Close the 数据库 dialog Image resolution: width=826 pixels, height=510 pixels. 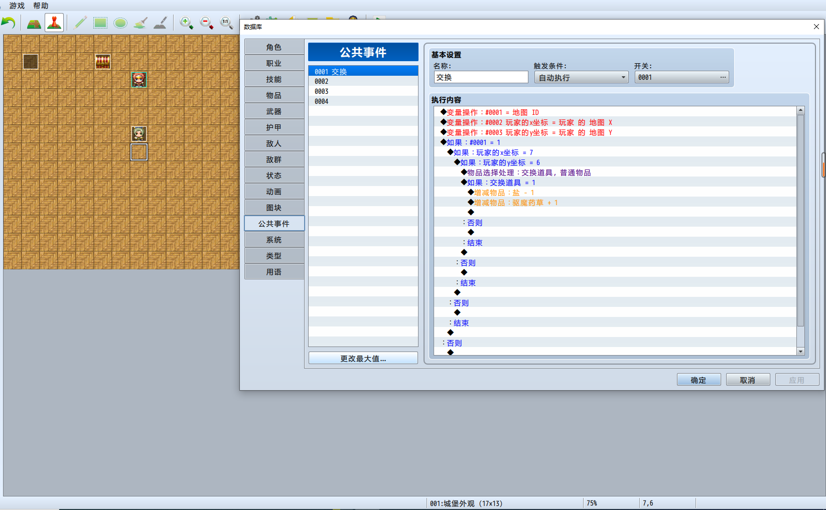pos(816,27)
